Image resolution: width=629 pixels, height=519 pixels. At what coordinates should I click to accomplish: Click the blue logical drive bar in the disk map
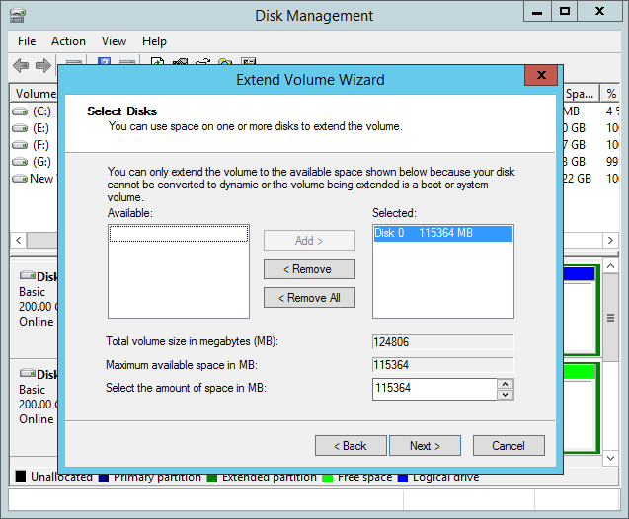[x=579, y=274]
